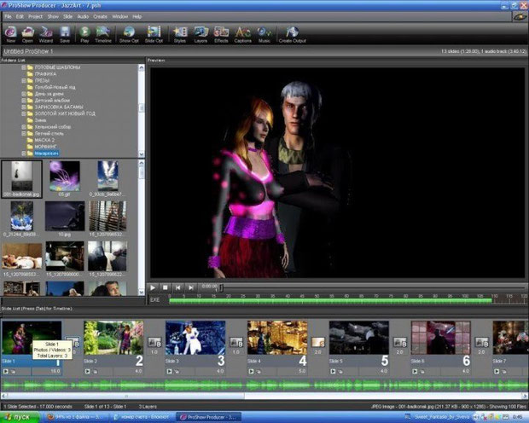Image resolution: width=529 pixels, height=423 pixels.
Task: Open the Edit menu
Action: point(20,16)
